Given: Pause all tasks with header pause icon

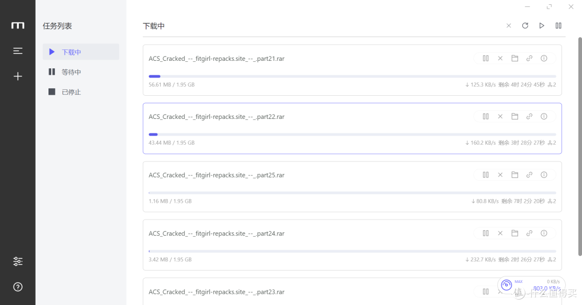Looking at the screenshot, I should click(558, 26).
